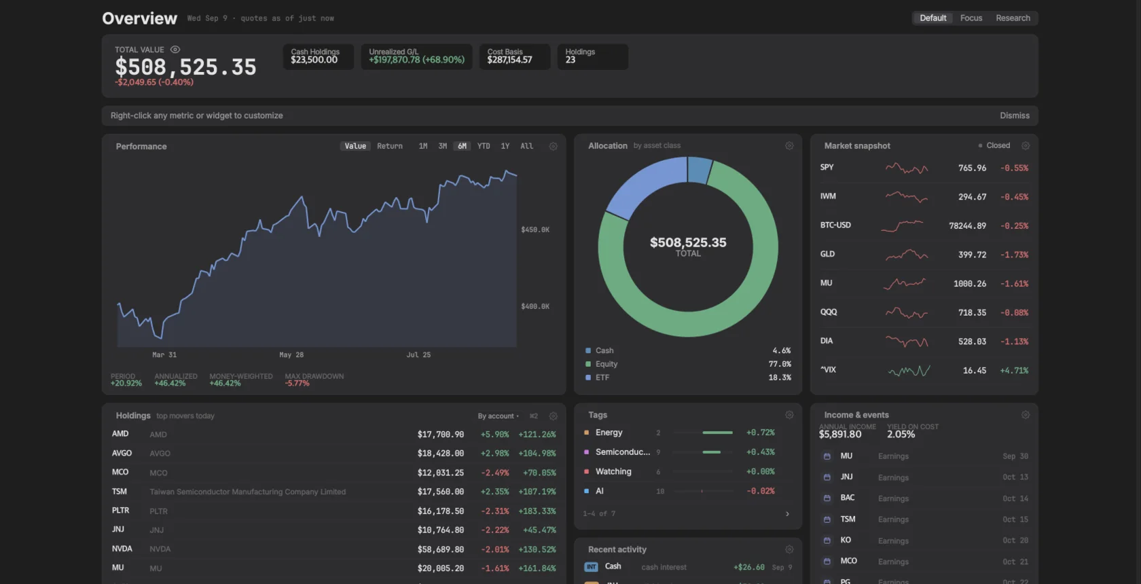Click the JNJ holdings row
Image resolution: width=1141 pixels, height=584 pixels.
click(x=334, y=530)
